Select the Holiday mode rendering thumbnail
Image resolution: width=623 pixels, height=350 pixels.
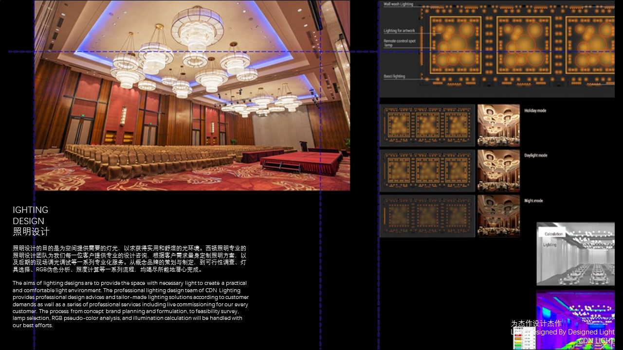point(498,125)
